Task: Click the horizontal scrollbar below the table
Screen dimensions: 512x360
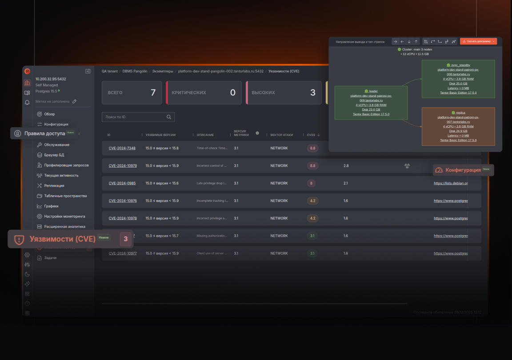Action: (x=255, y=304)
